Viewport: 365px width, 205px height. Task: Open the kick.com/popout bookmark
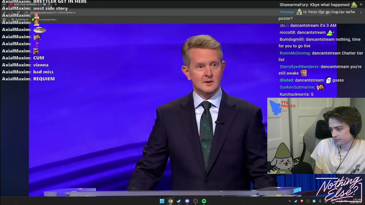pyautogui.click(x=45, y=20)
